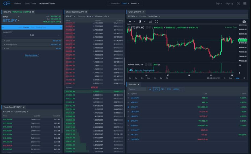Viewport: 251px width, 154px height.
Task: Open Order Book Columns (3/6) dropdown
Action: (102, 16)
